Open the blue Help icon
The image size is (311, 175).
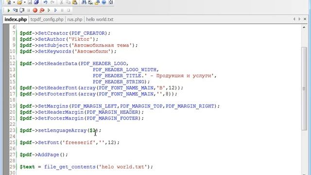[104, 2]
